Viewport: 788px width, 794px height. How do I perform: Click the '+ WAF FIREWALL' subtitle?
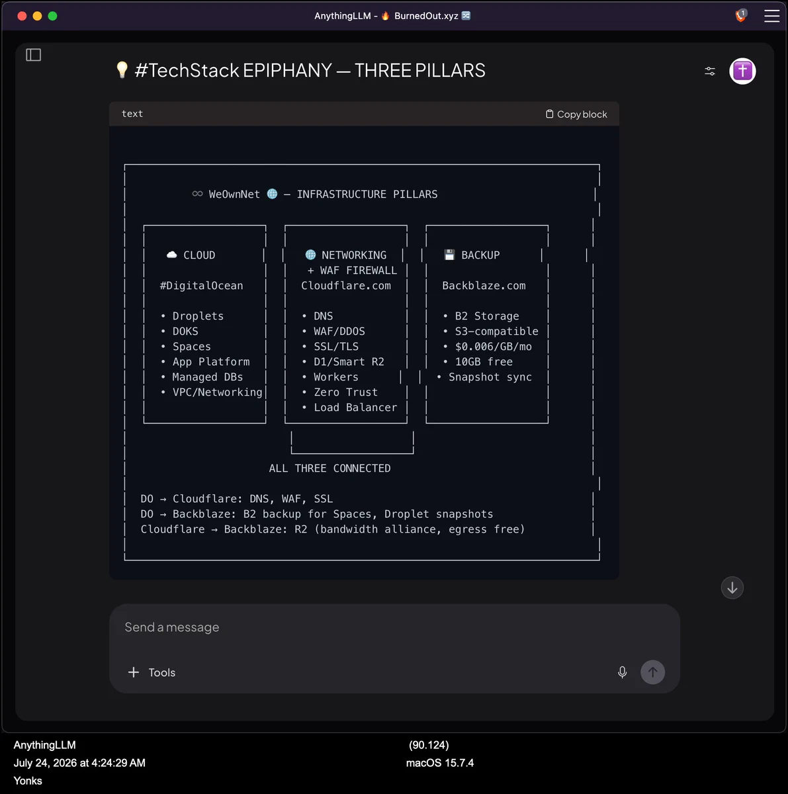352,271
